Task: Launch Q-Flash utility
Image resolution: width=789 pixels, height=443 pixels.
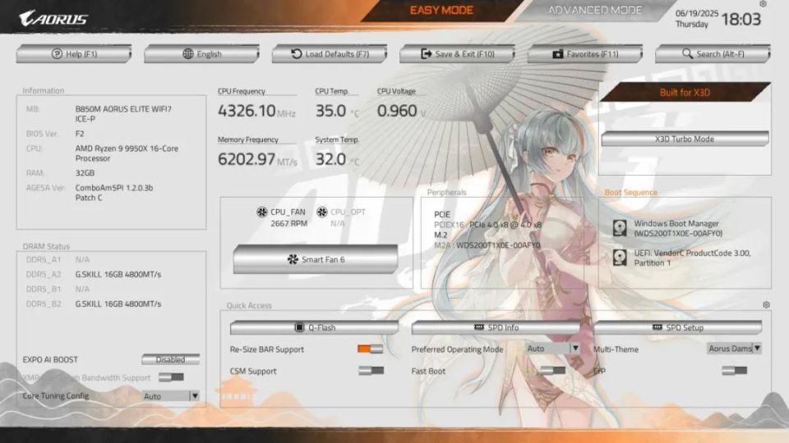Action: 315,327
